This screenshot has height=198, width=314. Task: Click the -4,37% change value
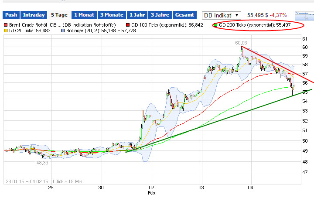[278, 15]
